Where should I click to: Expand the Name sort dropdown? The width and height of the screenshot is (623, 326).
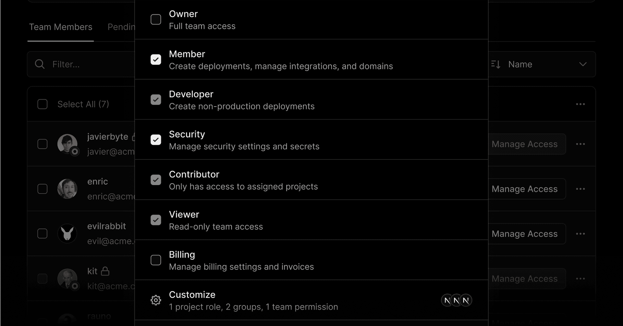pos(582,64)
